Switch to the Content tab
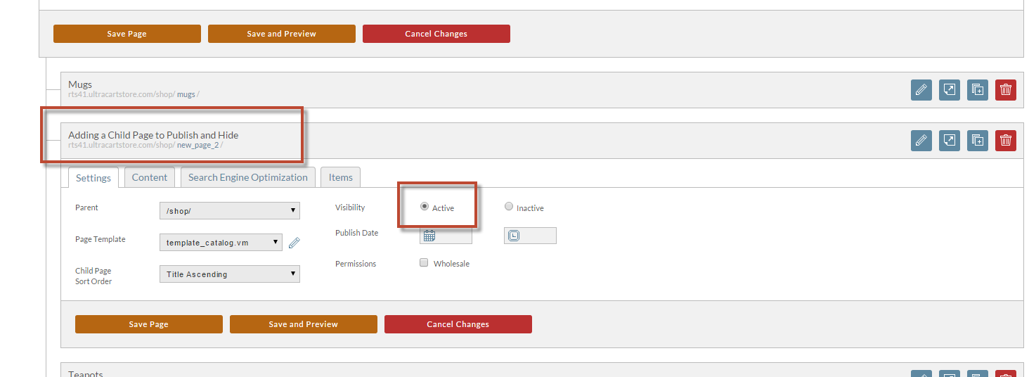The width and height of the screenshot is (1029, 377). (x=150, y=177)
